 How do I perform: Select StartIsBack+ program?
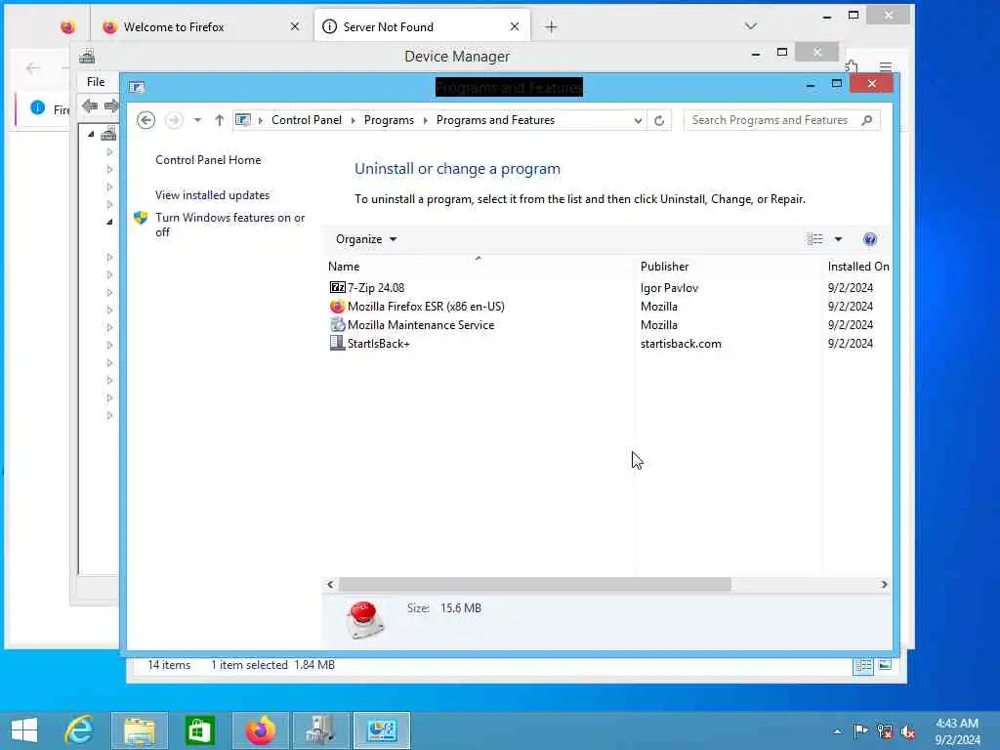tap(379, 343)
